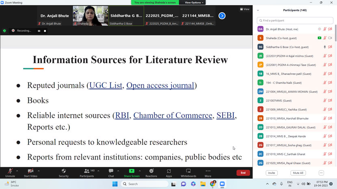Show next video thumbnails with blue arrow
The width and height of the screenshot is (337, 189).
(x=222, y=16)
